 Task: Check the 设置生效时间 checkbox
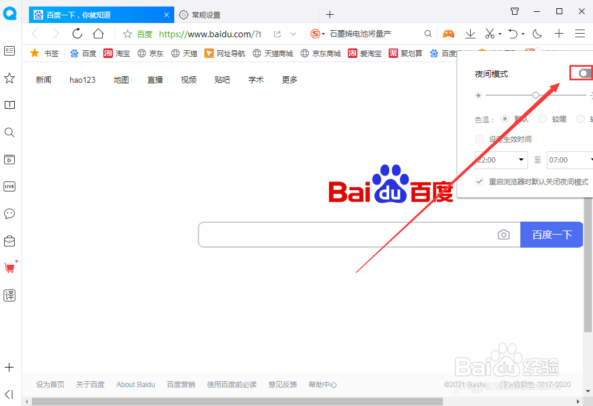point(480,139)
